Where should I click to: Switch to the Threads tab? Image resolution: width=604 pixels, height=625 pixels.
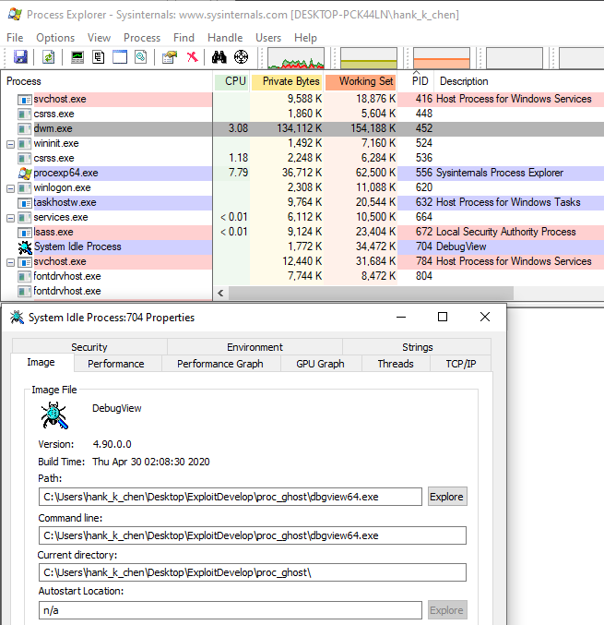[396, 364]
